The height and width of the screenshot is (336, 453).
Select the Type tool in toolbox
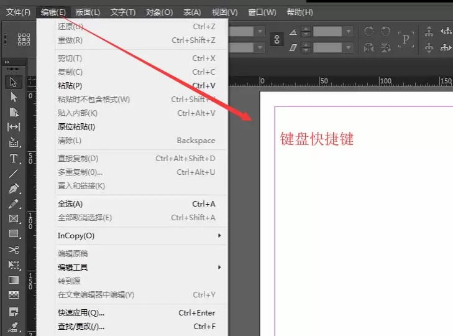(13, 159)
